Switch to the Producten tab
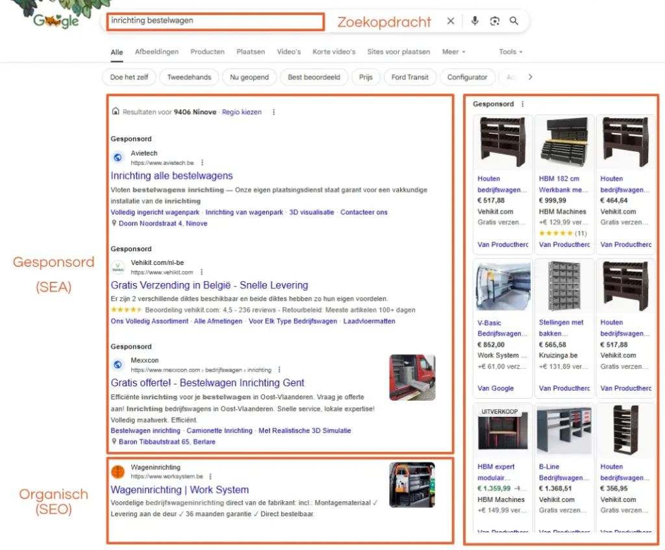Screen dimensions: 665x550 coord(207,52)
